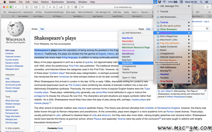The height and width of the screenshot is (132, 212).
Task: Click the Wed 08:36 clock
Action: pos(191,2)
